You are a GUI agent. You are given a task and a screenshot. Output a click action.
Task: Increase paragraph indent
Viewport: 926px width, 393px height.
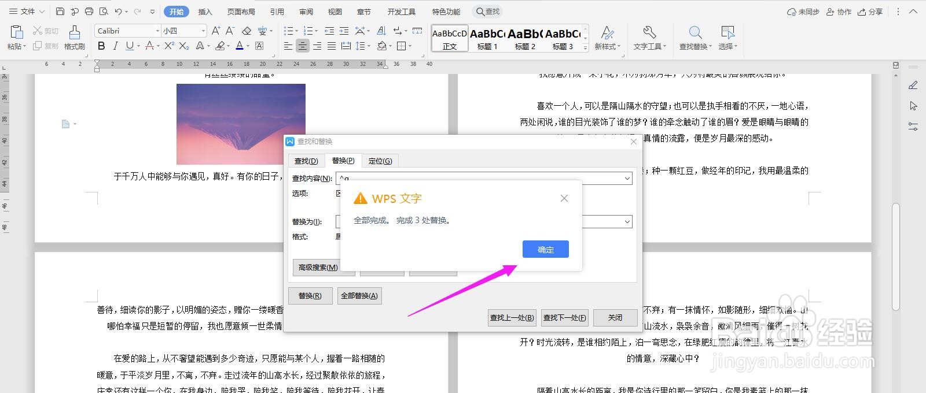click(x=344, y=31)
